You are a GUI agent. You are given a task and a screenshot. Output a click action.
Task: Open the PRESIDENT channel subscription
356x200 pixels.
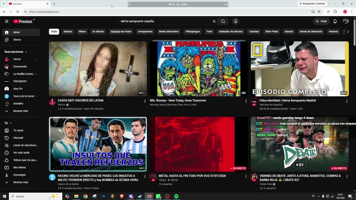(21, 81)
